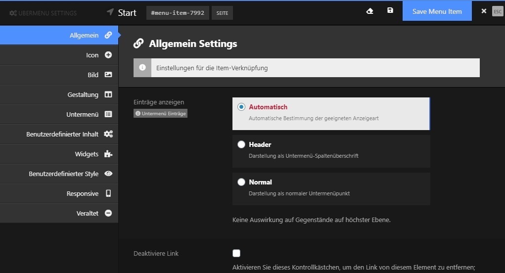Click the ESC key button
Screen dimensions: 505x273
click(x=498, y=11)
